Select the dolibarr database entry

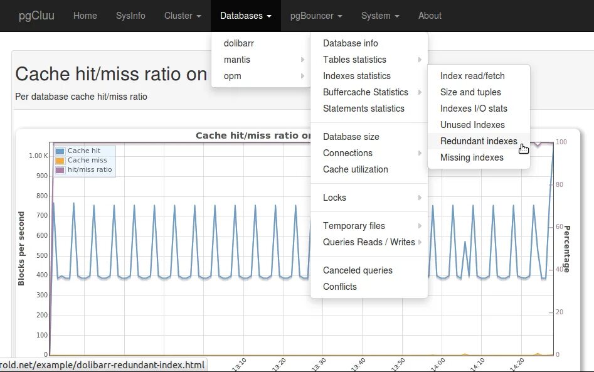pyautogui.click(x=261, y=43)
